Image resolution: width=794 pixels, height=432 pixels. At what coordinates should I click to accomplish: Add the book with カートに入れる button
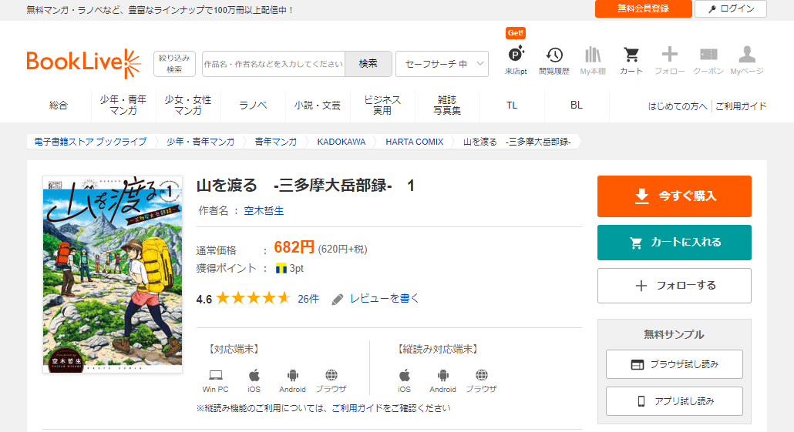(x=674, y=243)
